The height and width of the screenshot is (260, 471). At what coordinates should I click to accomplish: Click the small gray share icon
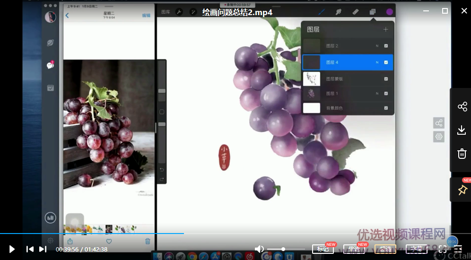pyautogui.click(x=439, y=123)
